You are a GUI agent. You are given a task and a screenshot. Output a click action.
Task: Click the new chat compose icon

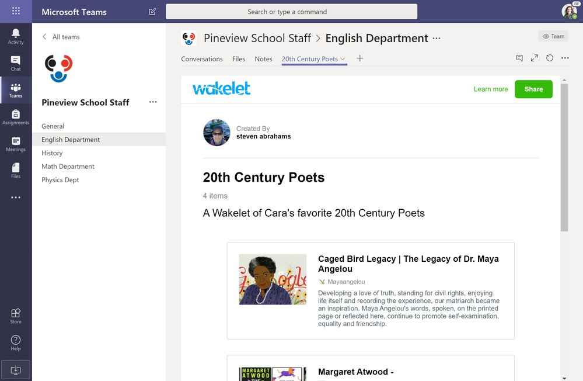click(152, 12)
